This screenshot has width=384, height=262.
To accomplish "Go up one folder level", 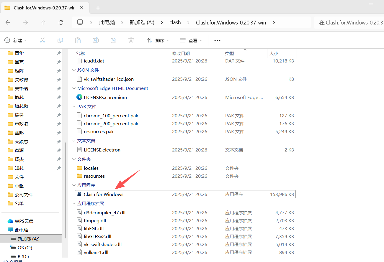I will coord(43,22).
